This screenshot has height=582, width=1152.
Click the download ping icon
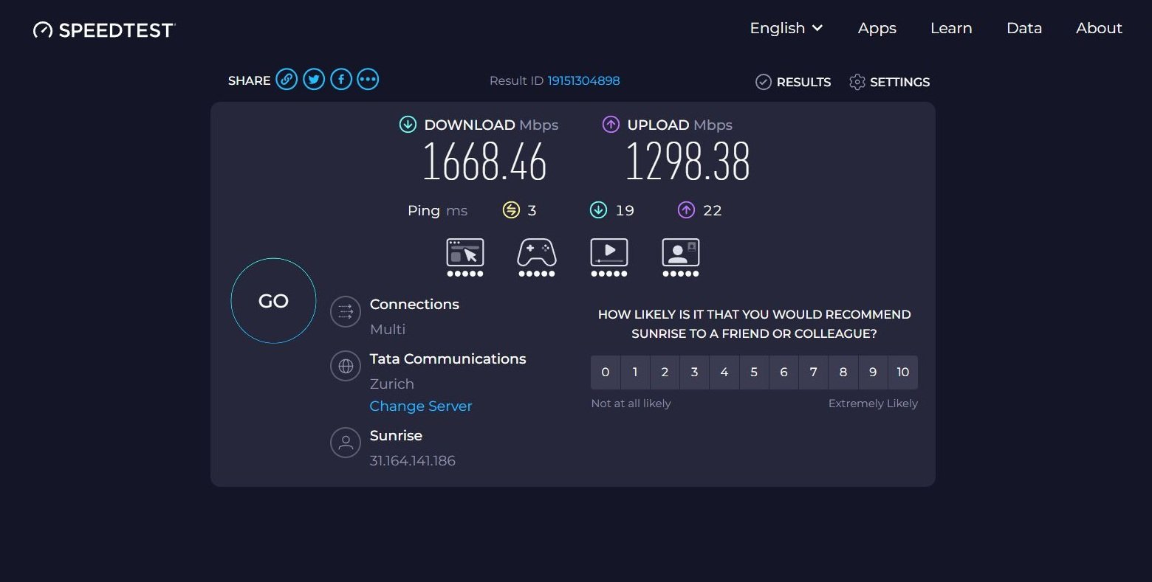point(598,210)
